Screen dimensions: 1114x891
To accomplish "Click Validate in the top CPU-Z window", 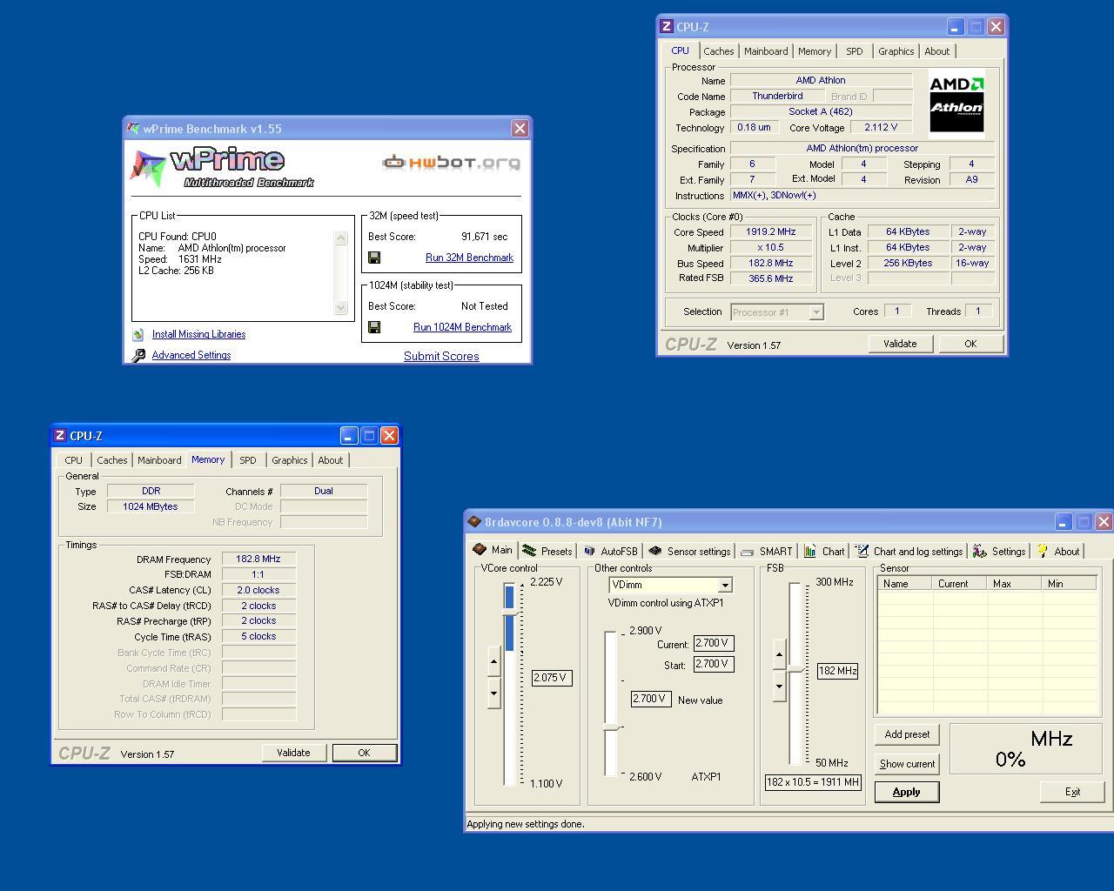I will point(900,344).
